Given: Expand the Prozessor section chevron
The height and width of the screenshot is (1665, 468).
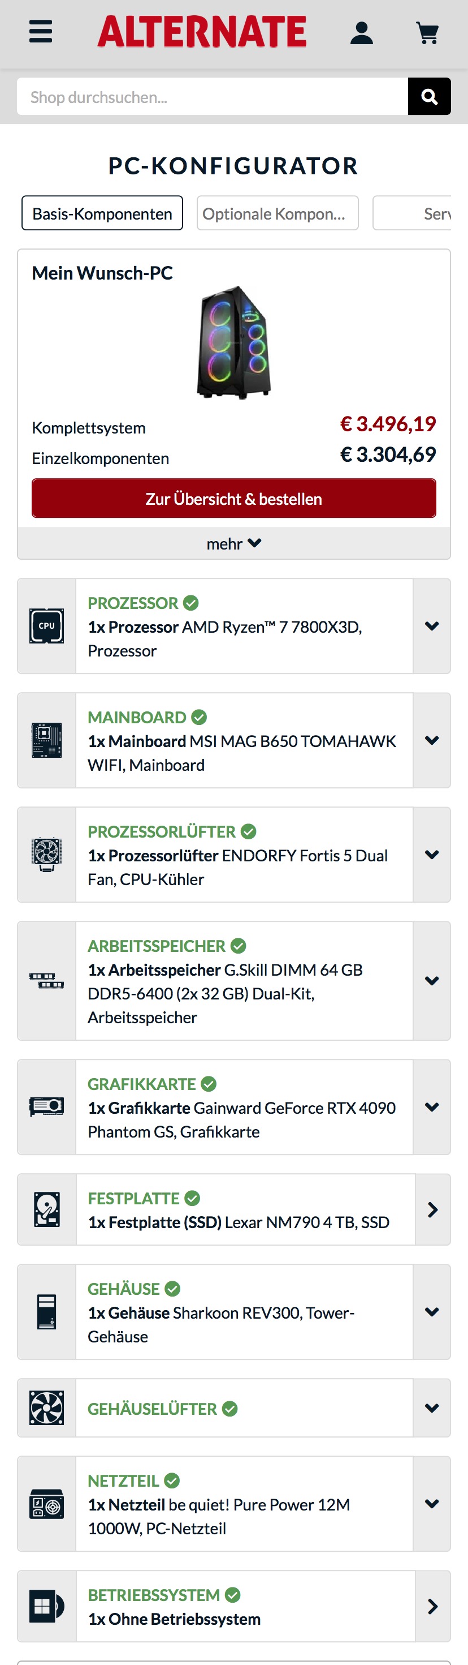Looking at the screenshot, I should point(432,626).
